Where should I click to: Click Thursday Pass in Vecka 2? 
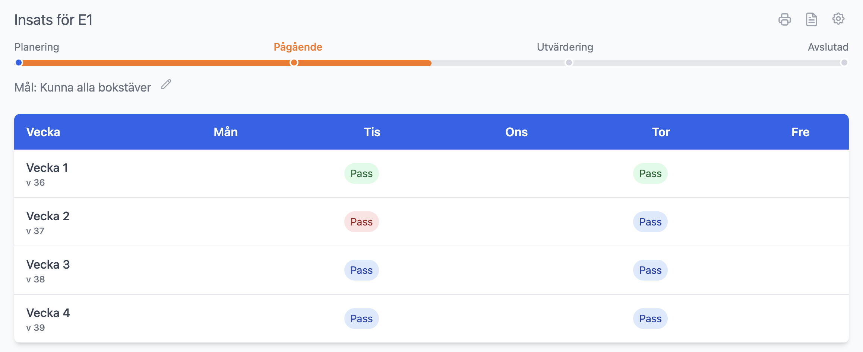(650, 222)
